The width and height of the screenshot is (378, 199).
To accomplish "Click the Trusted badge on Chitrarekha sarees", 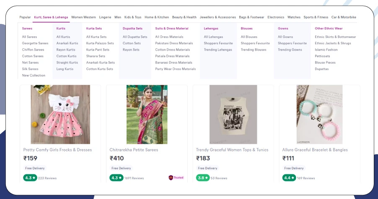I will click(x=176, y=178).
